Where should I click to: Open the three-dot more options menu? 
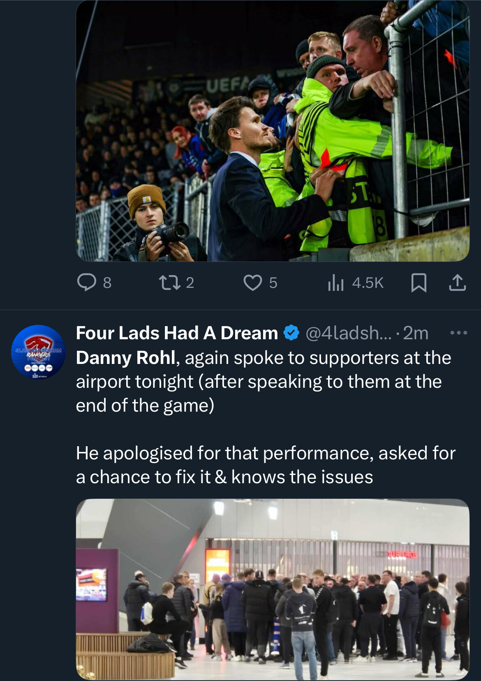pyautogui.click(x=459, y=333)
